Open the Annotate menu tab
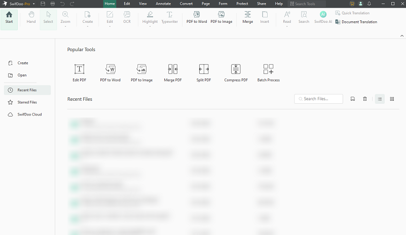406x235 pixels. point(163,4)
